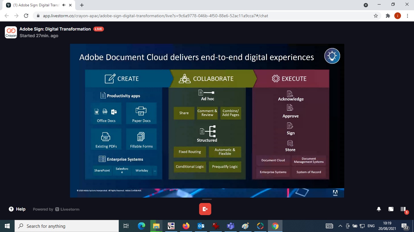Click the Comment & Review box
The image size is (414, 232).
coord(207,113)
